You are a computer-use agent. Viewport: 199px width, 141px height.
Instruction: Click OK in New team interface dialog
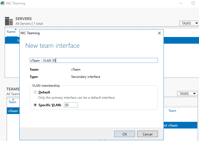(x=124, y=134)
